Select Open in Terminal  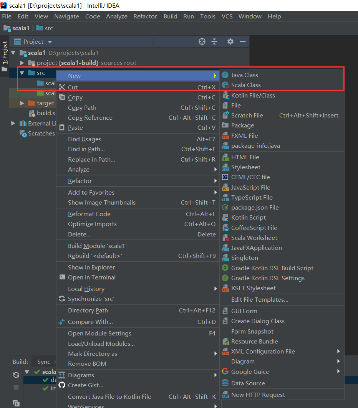pos(138,278)
